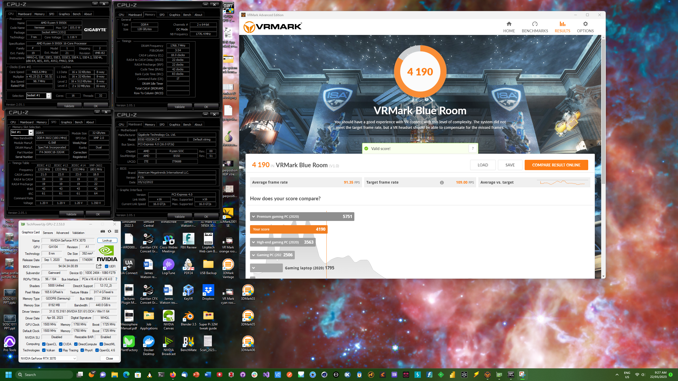Click the SAVE result button
This screenshot has width=678, height=381.
click(510, 165)
